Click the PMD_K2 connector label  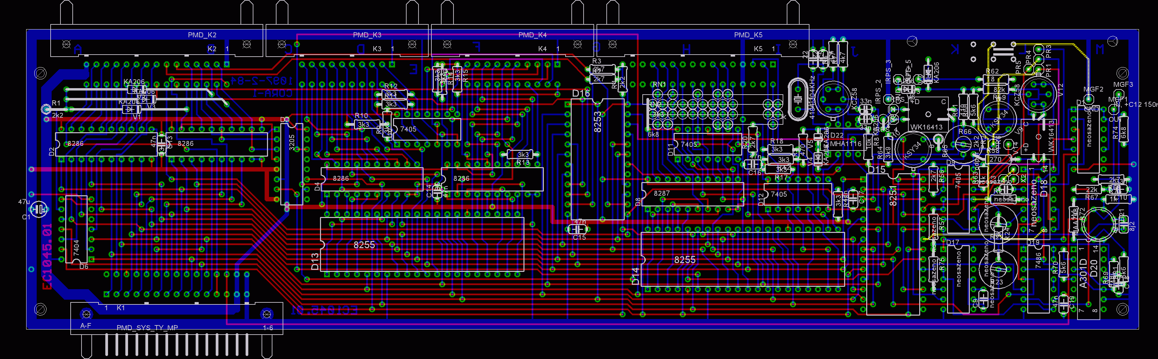click(202, 35)
